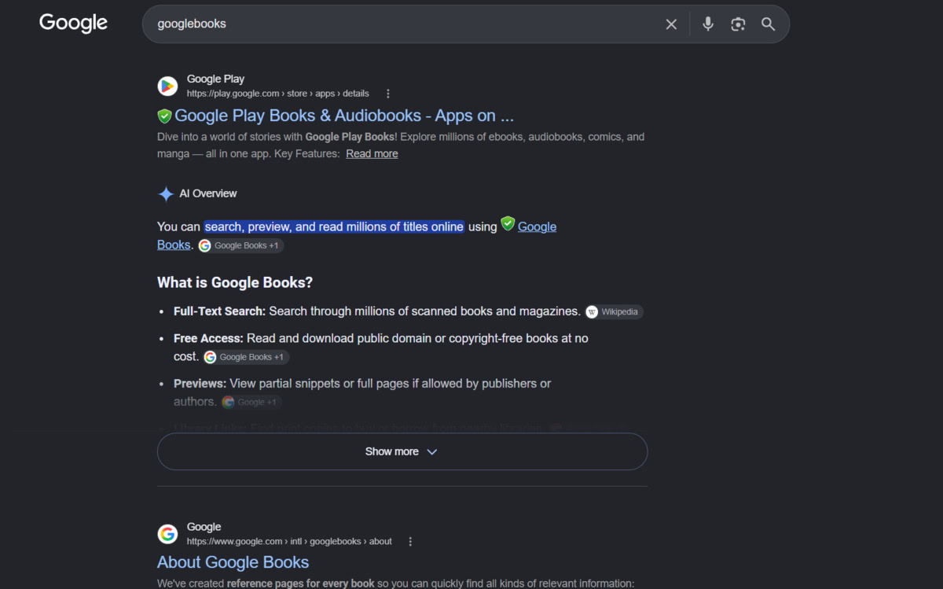Image resolution: width=943 pixels, height=589 pixels.
Task: Click the green shield next to the Google Play Books title
Action: pos(164,116)
